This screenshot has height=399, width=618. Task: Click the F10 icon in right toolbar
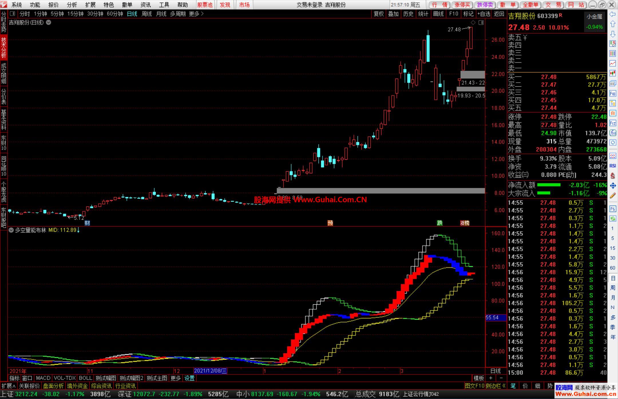tap(613, 93)
